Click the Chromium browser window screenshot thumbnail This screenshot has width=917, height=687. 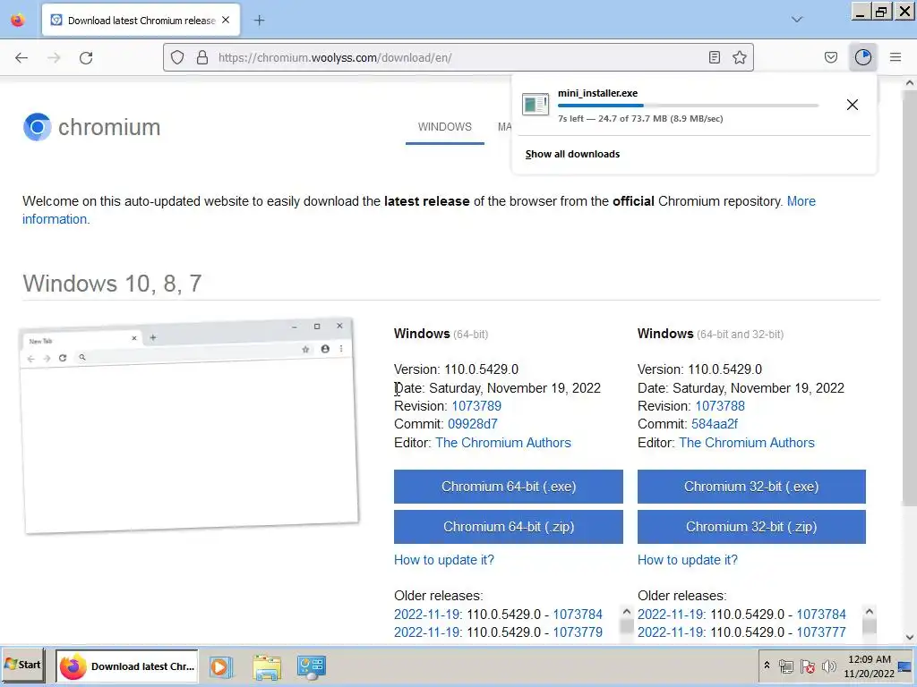coord(189,426)
